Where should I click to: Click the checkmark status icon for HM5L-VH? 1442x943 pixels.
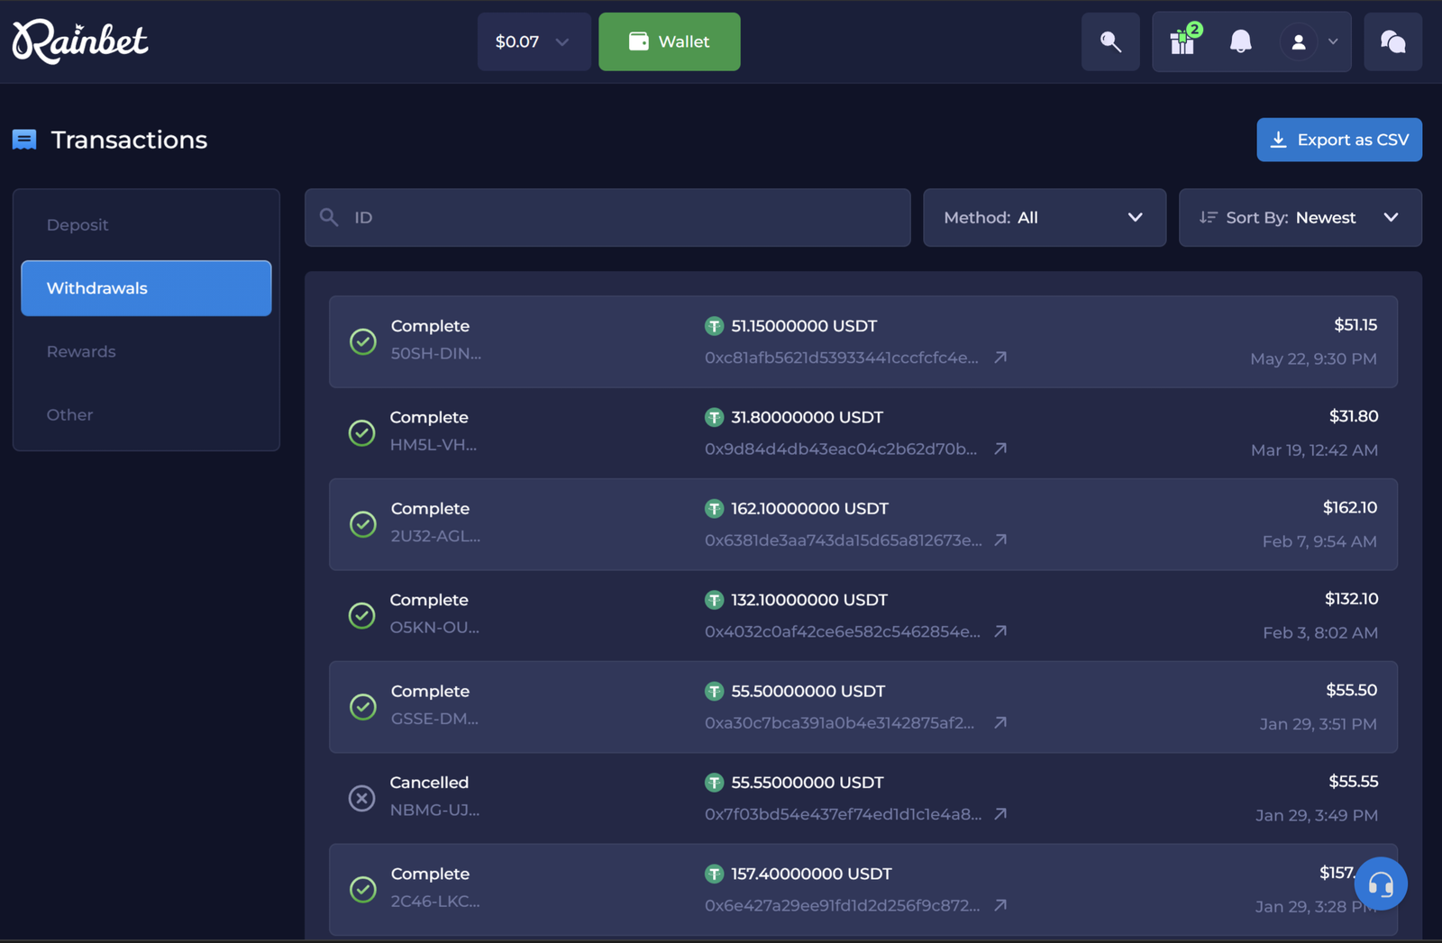click(x=362, y=432)
